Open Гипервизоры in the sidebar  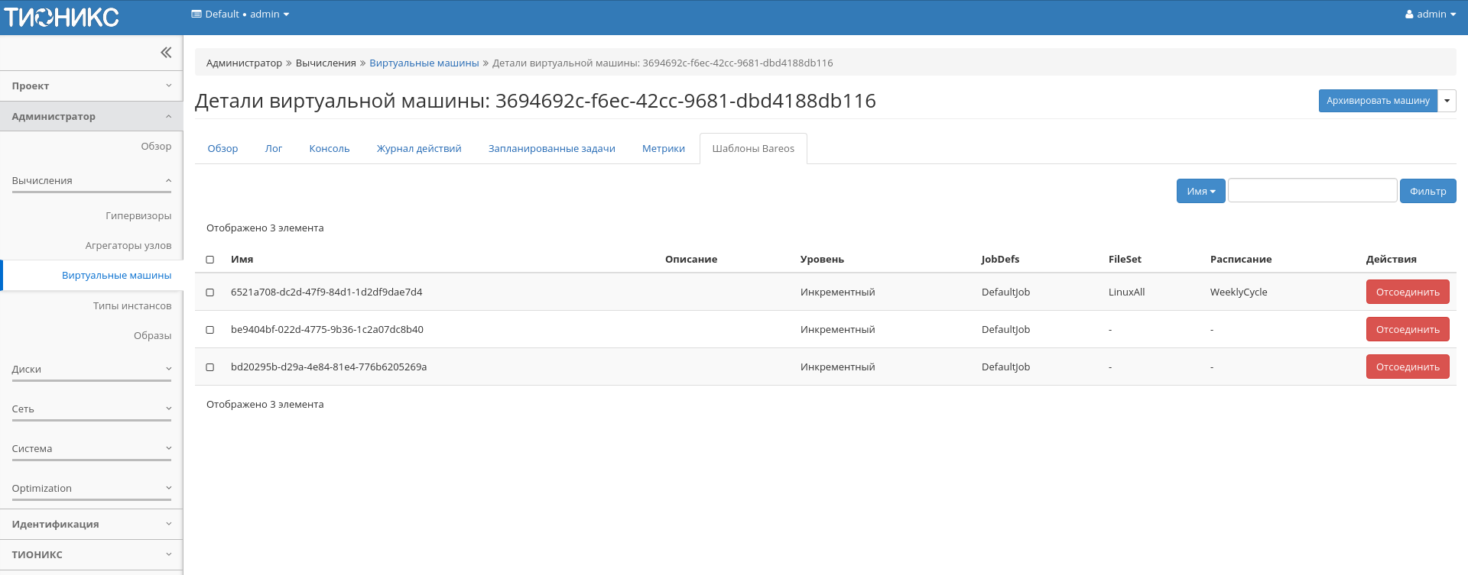[138, 216]
